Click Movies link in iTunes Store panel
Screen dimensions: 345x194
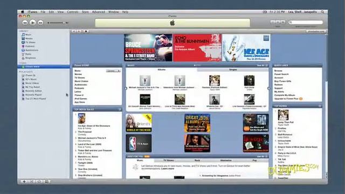coord(78,74)
